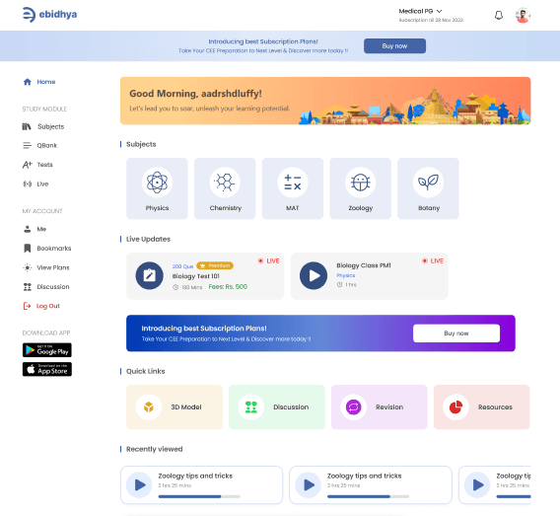Open the MAT subject card
The width and height of the screenshot is (560, 516).
[293, 188]
